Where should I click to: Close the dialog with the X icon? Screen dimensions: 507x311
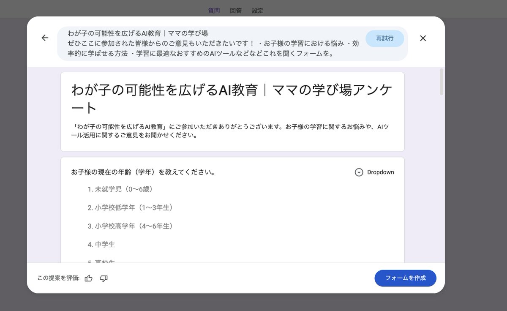coord(423,38)
